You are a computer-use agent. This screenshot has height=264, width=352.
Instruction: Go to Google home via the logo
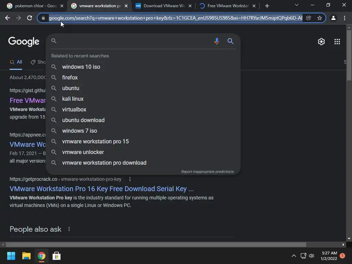pyautogui.click(x=24, y=42)
